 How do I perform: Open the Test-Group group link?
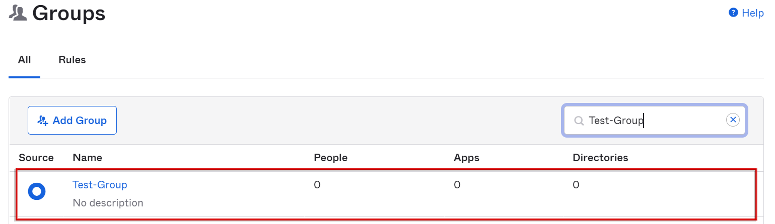pos(100,185)
